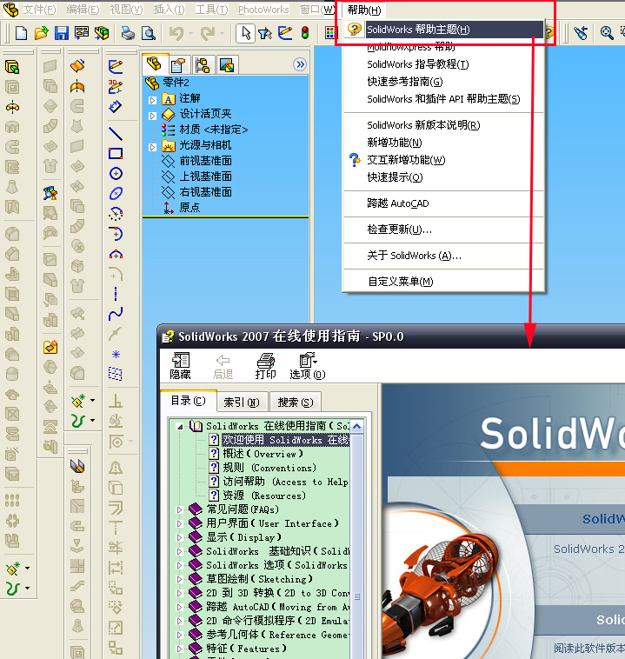Click the Hide button in help window
The height and width of the screenshot is (659, 625).
181,366
